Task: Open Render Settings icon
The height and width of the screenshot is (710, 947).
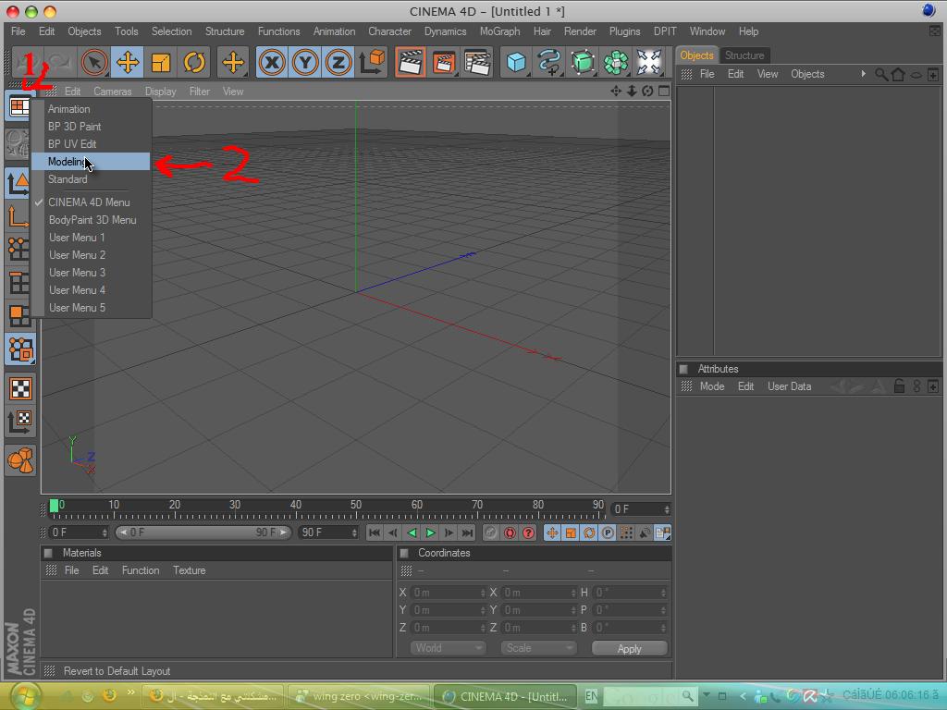Action: point(477,62)
